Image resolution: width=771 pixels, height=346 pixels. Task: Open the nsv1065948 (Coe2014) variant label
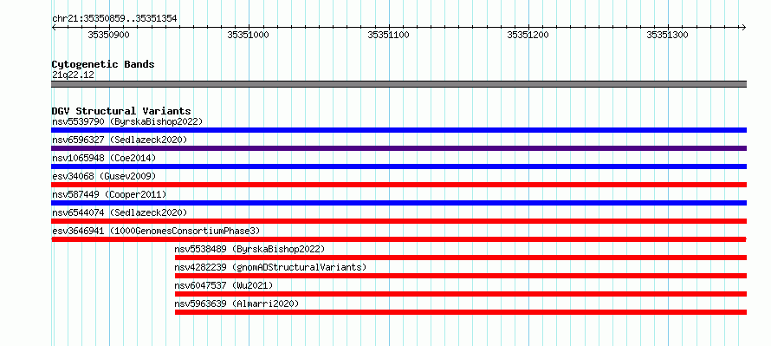tap(104, 158)
